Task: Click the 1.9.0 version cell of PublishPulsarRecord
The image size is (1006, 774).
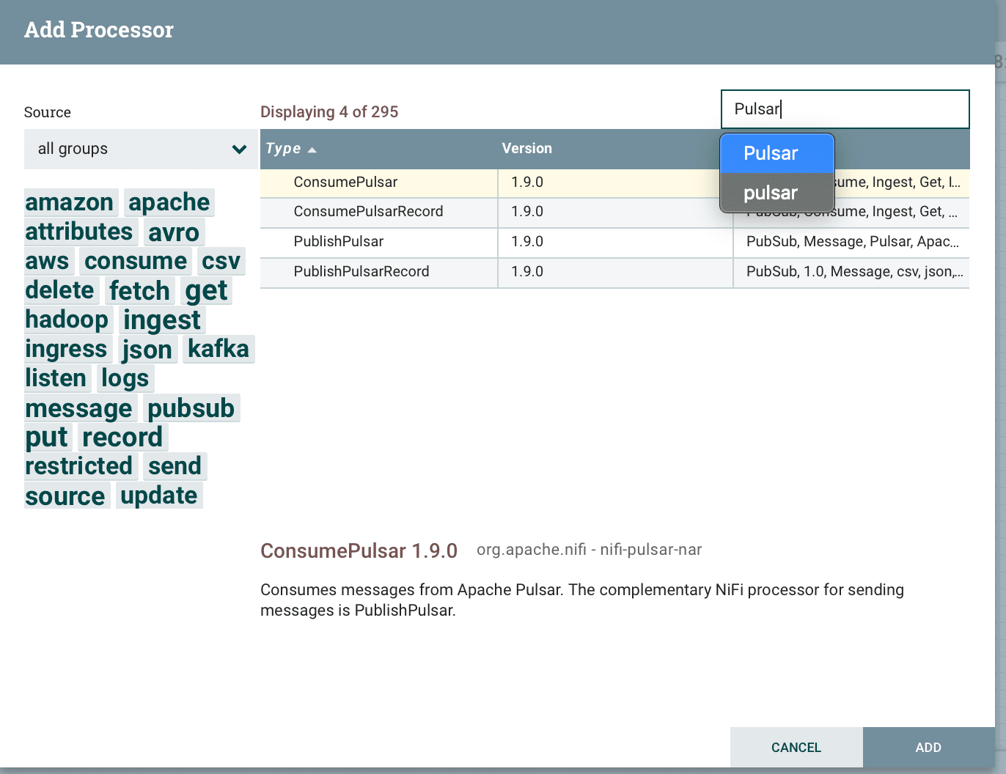Action: [615, 272]
